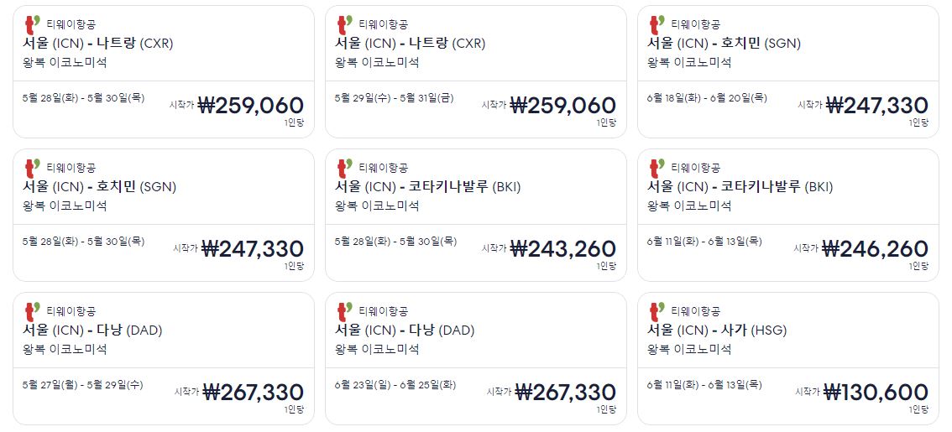
Task: Select ₩259,060 price on 5월 28일 나트랑 card
Action: [251, 105]
